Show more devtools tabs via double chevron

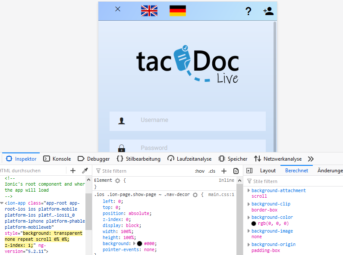coord(311,159)
